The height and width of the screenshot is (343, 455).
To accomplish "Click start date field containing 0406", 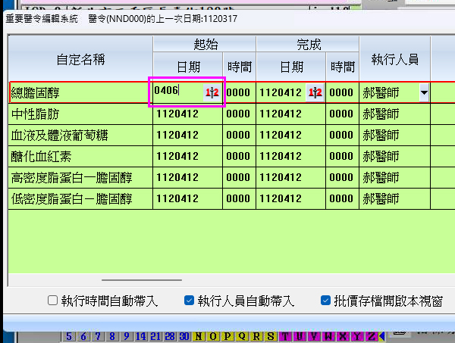I will pyautogui.click(x=176, y=92).
